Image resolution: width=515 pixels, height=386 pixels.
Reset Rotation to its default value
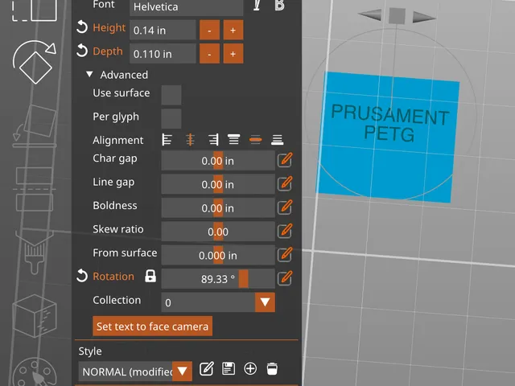[x=82, y=276]
